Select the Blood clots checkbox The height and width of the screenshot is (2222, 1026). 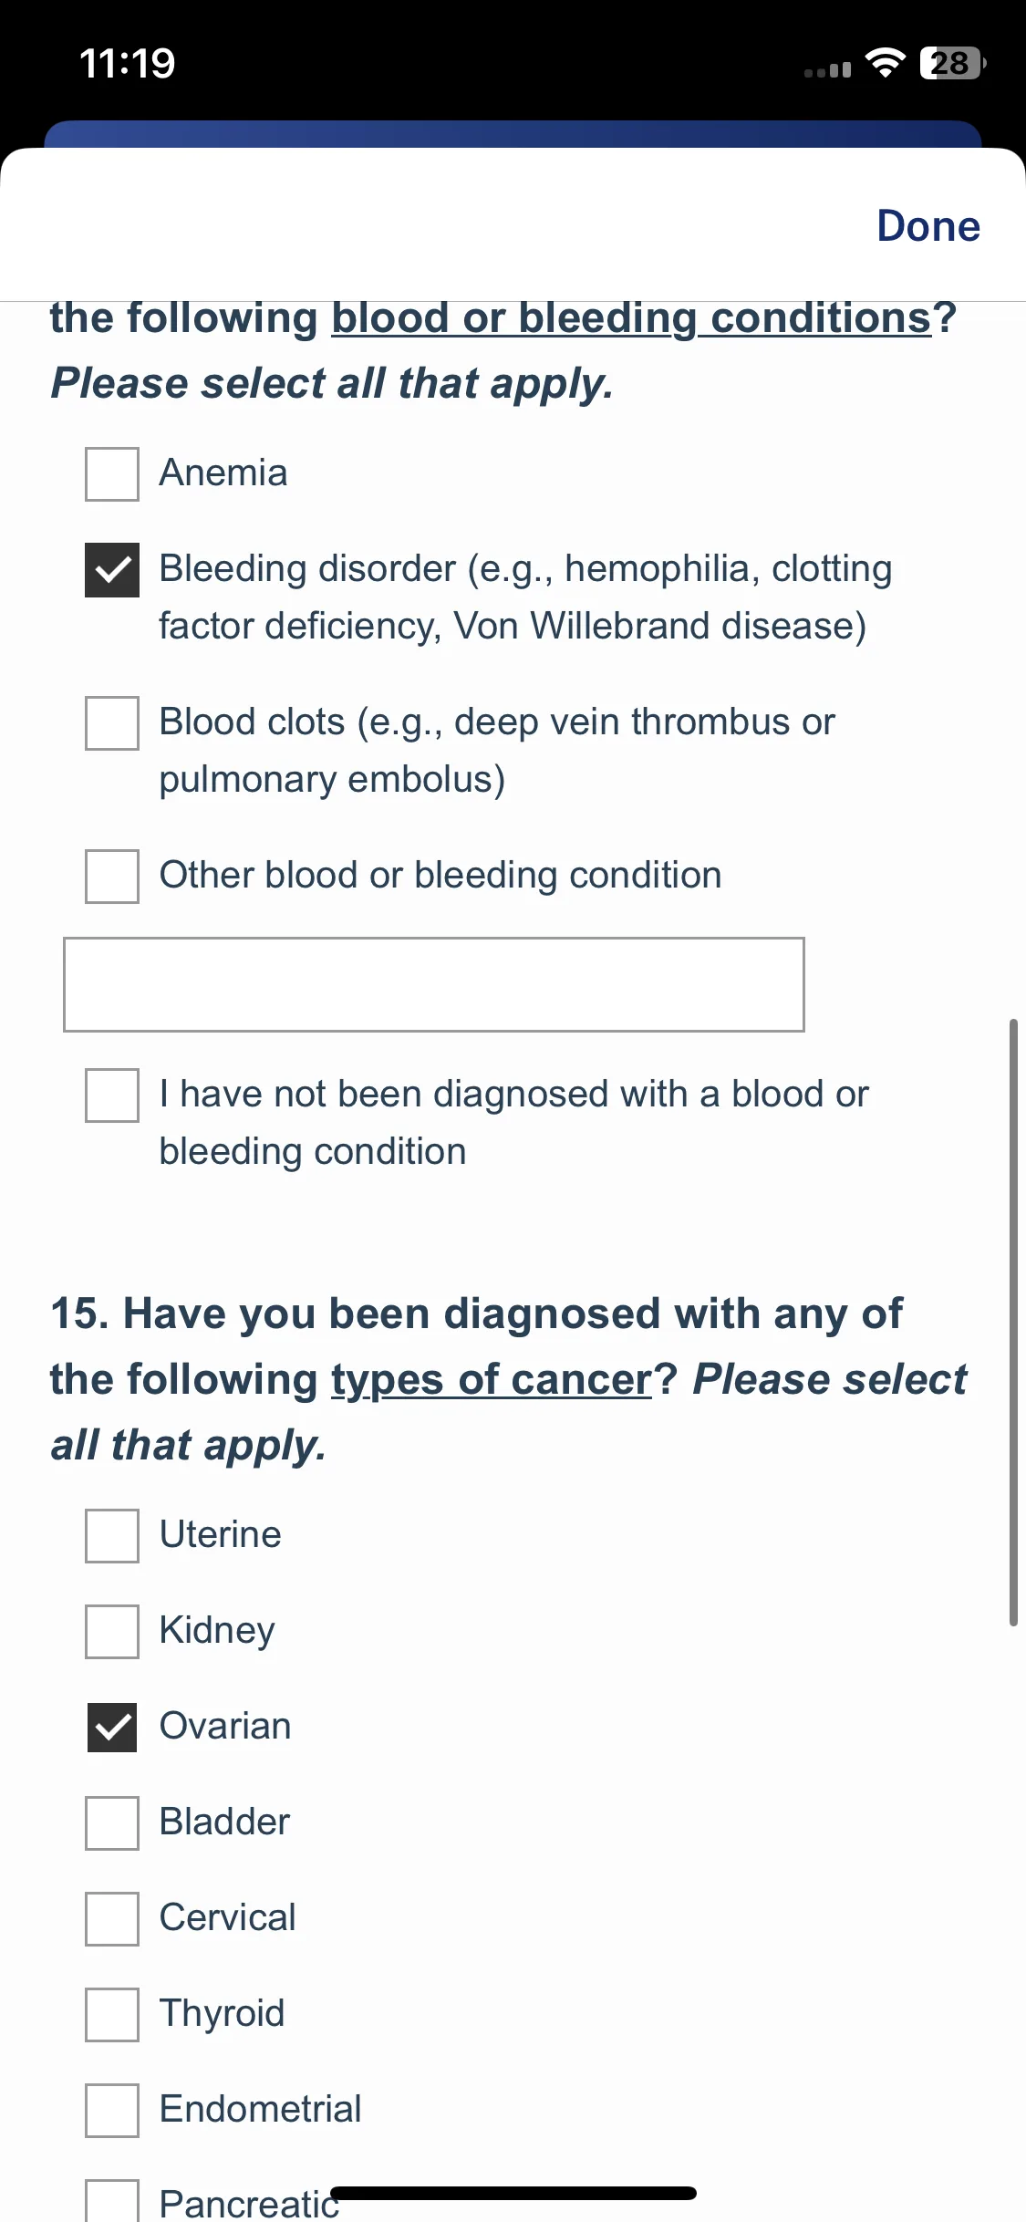(112, 723)
